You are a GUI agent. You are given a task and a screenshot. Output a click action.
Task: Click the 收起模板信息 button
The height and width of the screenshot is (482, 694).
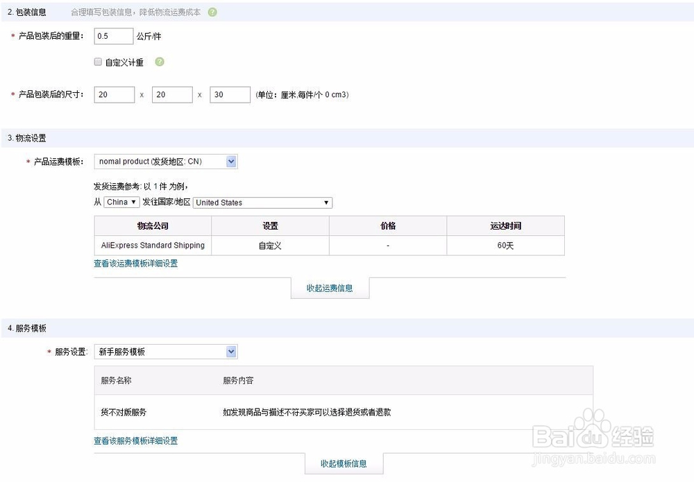[344, 464]
